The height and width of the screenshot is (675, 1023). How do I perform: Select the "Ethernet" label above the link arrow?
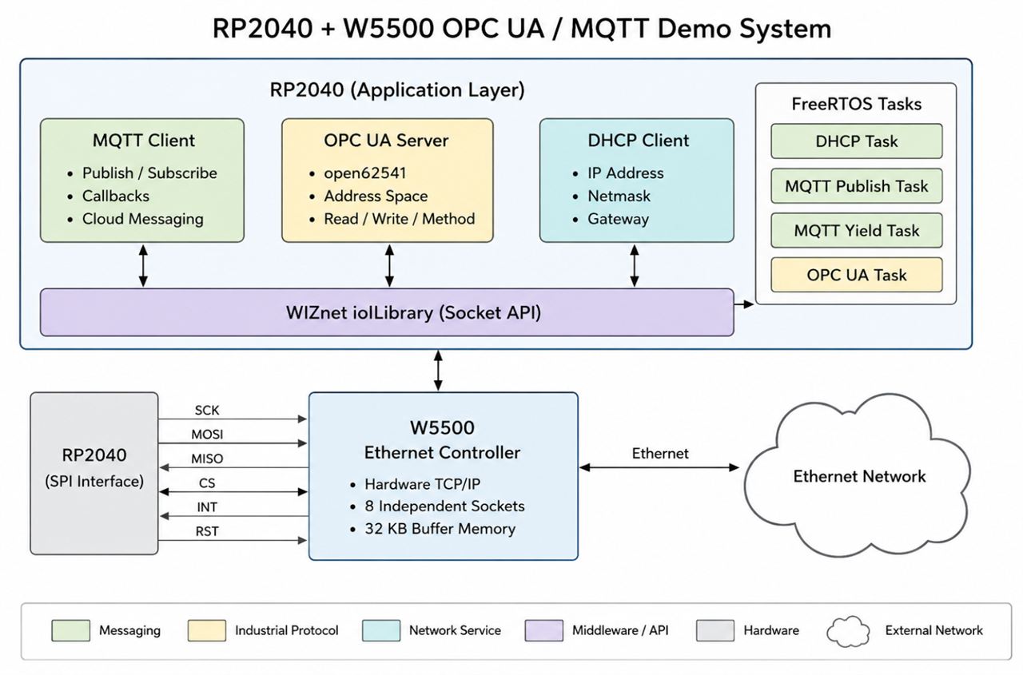[660, 453]
